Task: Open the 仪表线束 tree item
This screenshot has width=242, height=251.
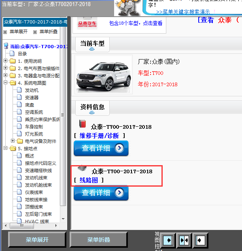Action: tap(34, 192)
